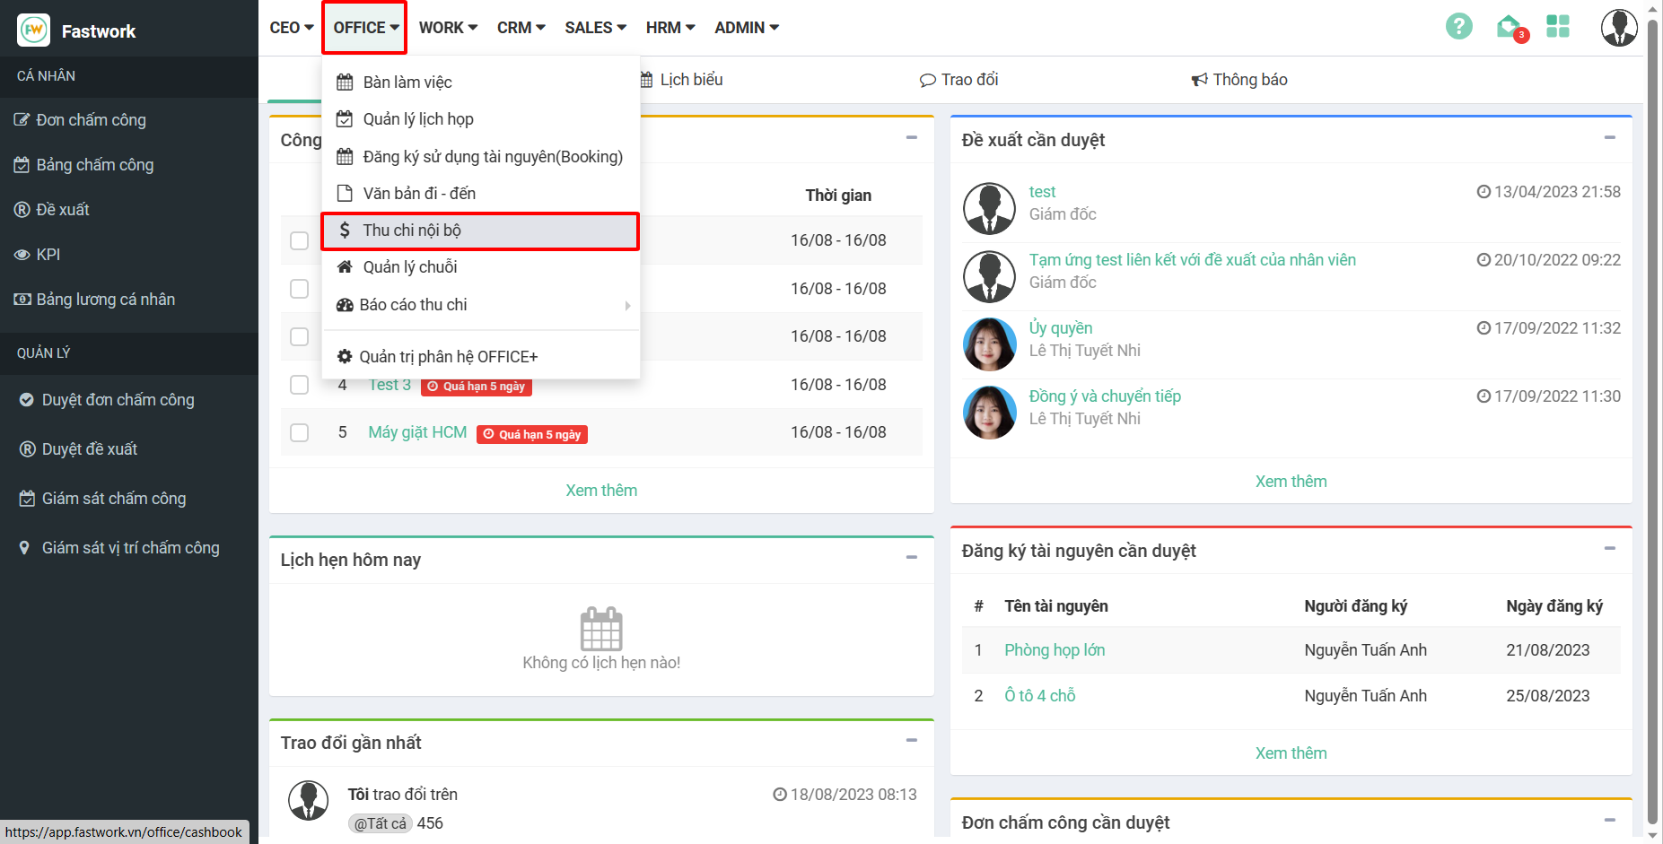Click Xem thêm under Đề xuất cần duyệt
The image size is (1663, 844).
[1291, 482]
